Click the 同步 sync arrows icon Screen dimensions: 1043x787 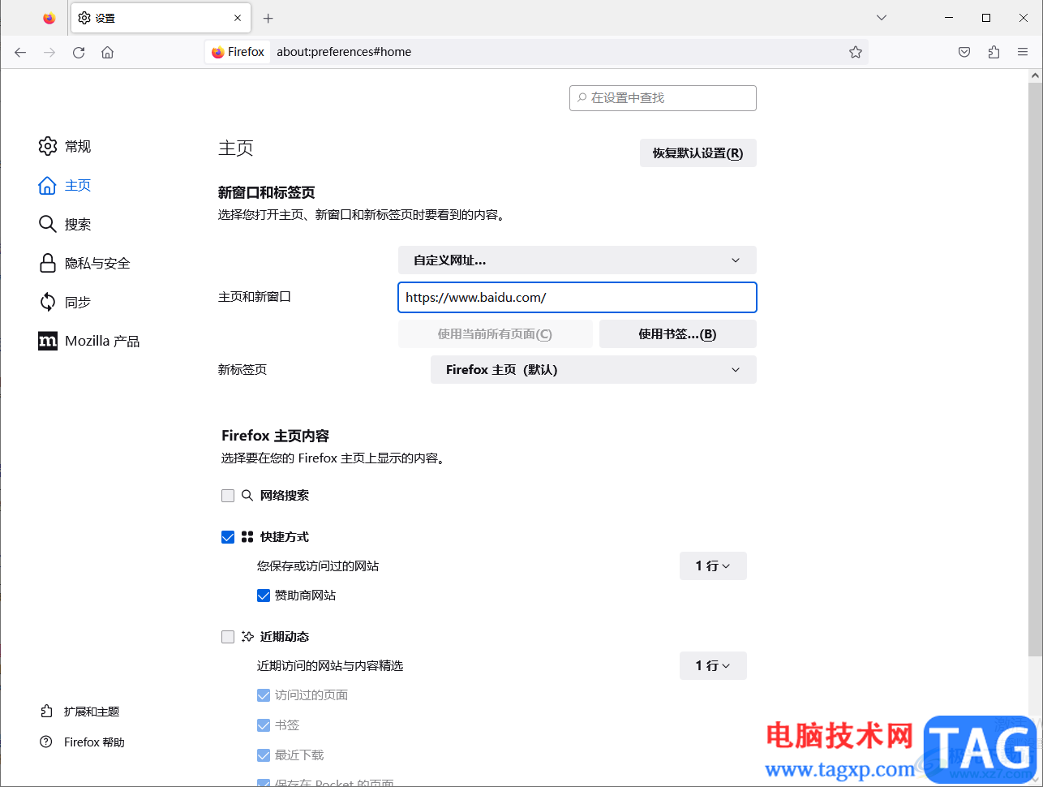(x=48, y=302)
